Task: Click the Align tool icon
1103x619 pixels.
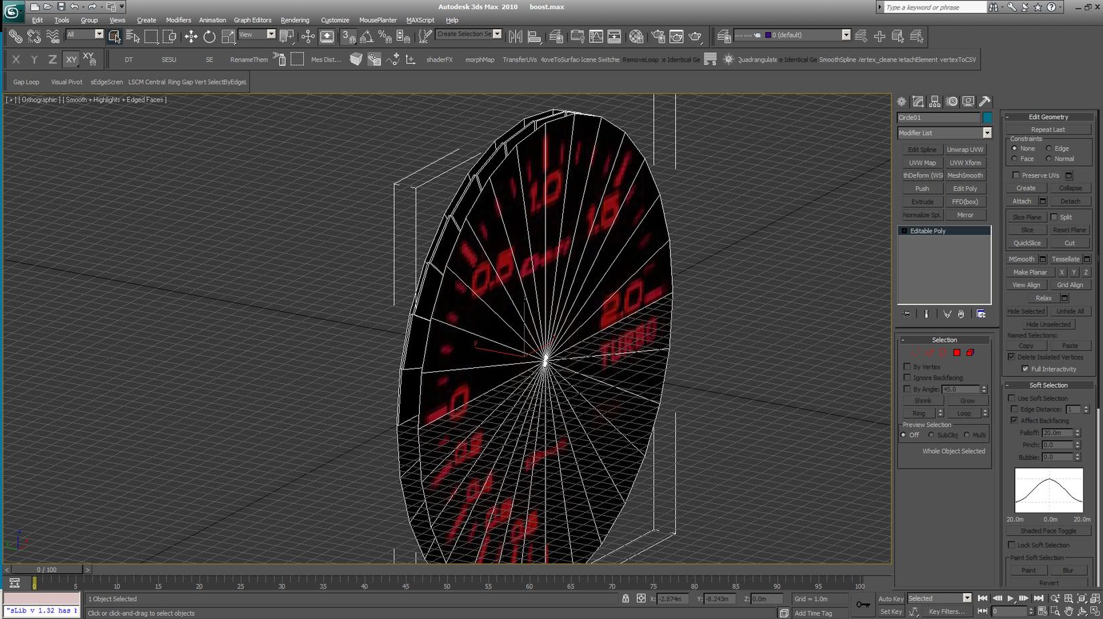Action: 534,36
